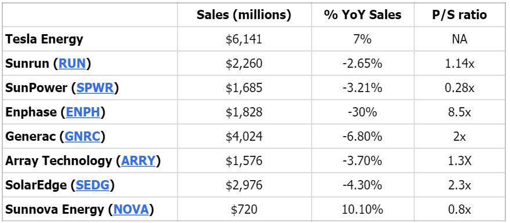Image resolution: width=510 pixels, height=223 pixels.
Task: Click Sunnova sales value $720
Action: coord(244,210)
